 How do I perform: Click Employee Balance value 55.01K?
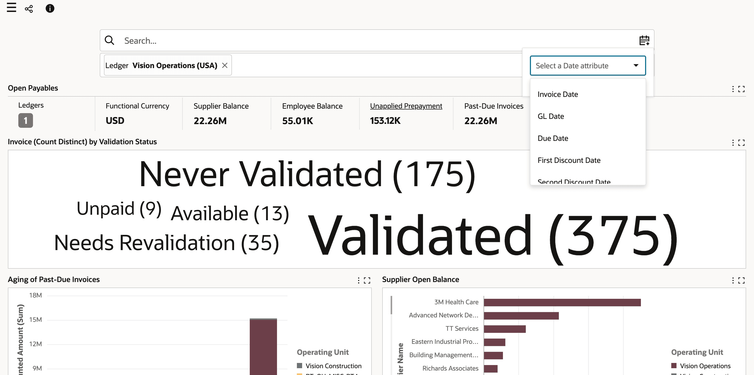click(x=298, y=121)
